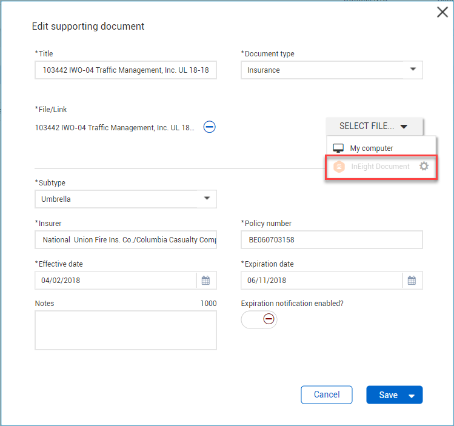Click inside the Notes text area

click(x=125, y=330)
